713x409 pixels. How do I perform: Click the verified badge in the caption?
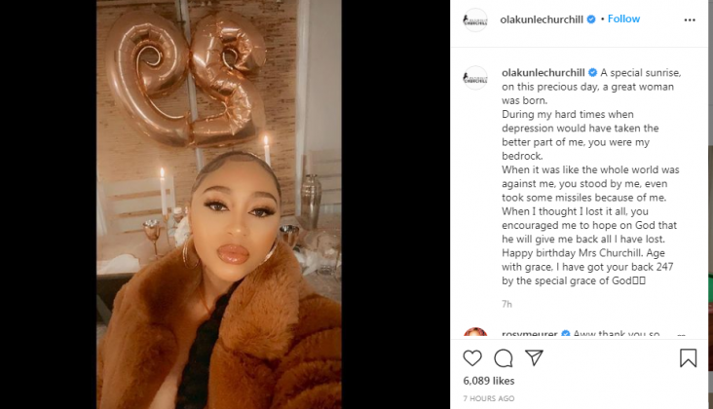[x=591, y=72]
